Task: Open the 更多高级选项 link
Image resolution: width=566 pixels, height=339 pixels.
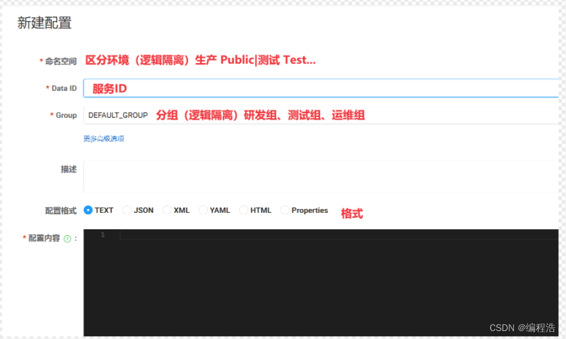Action: click(x=104, y=139)
